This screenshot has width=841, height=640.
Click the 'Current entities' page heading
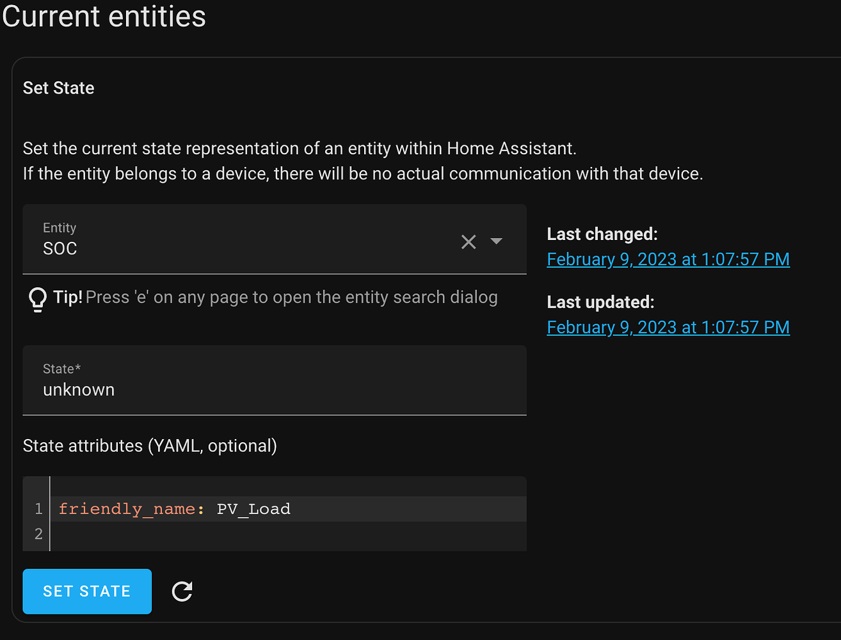(103, 17)
